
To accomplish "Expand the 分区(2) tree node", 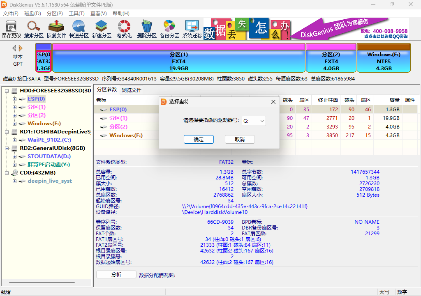I will click(x=14, y=115).
